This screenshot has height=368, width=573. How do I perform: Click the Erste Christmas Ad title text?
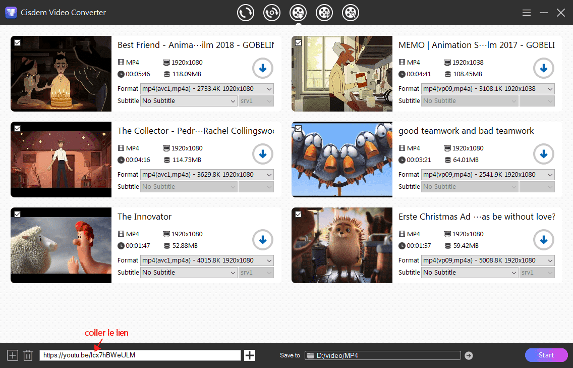[477, 217]
